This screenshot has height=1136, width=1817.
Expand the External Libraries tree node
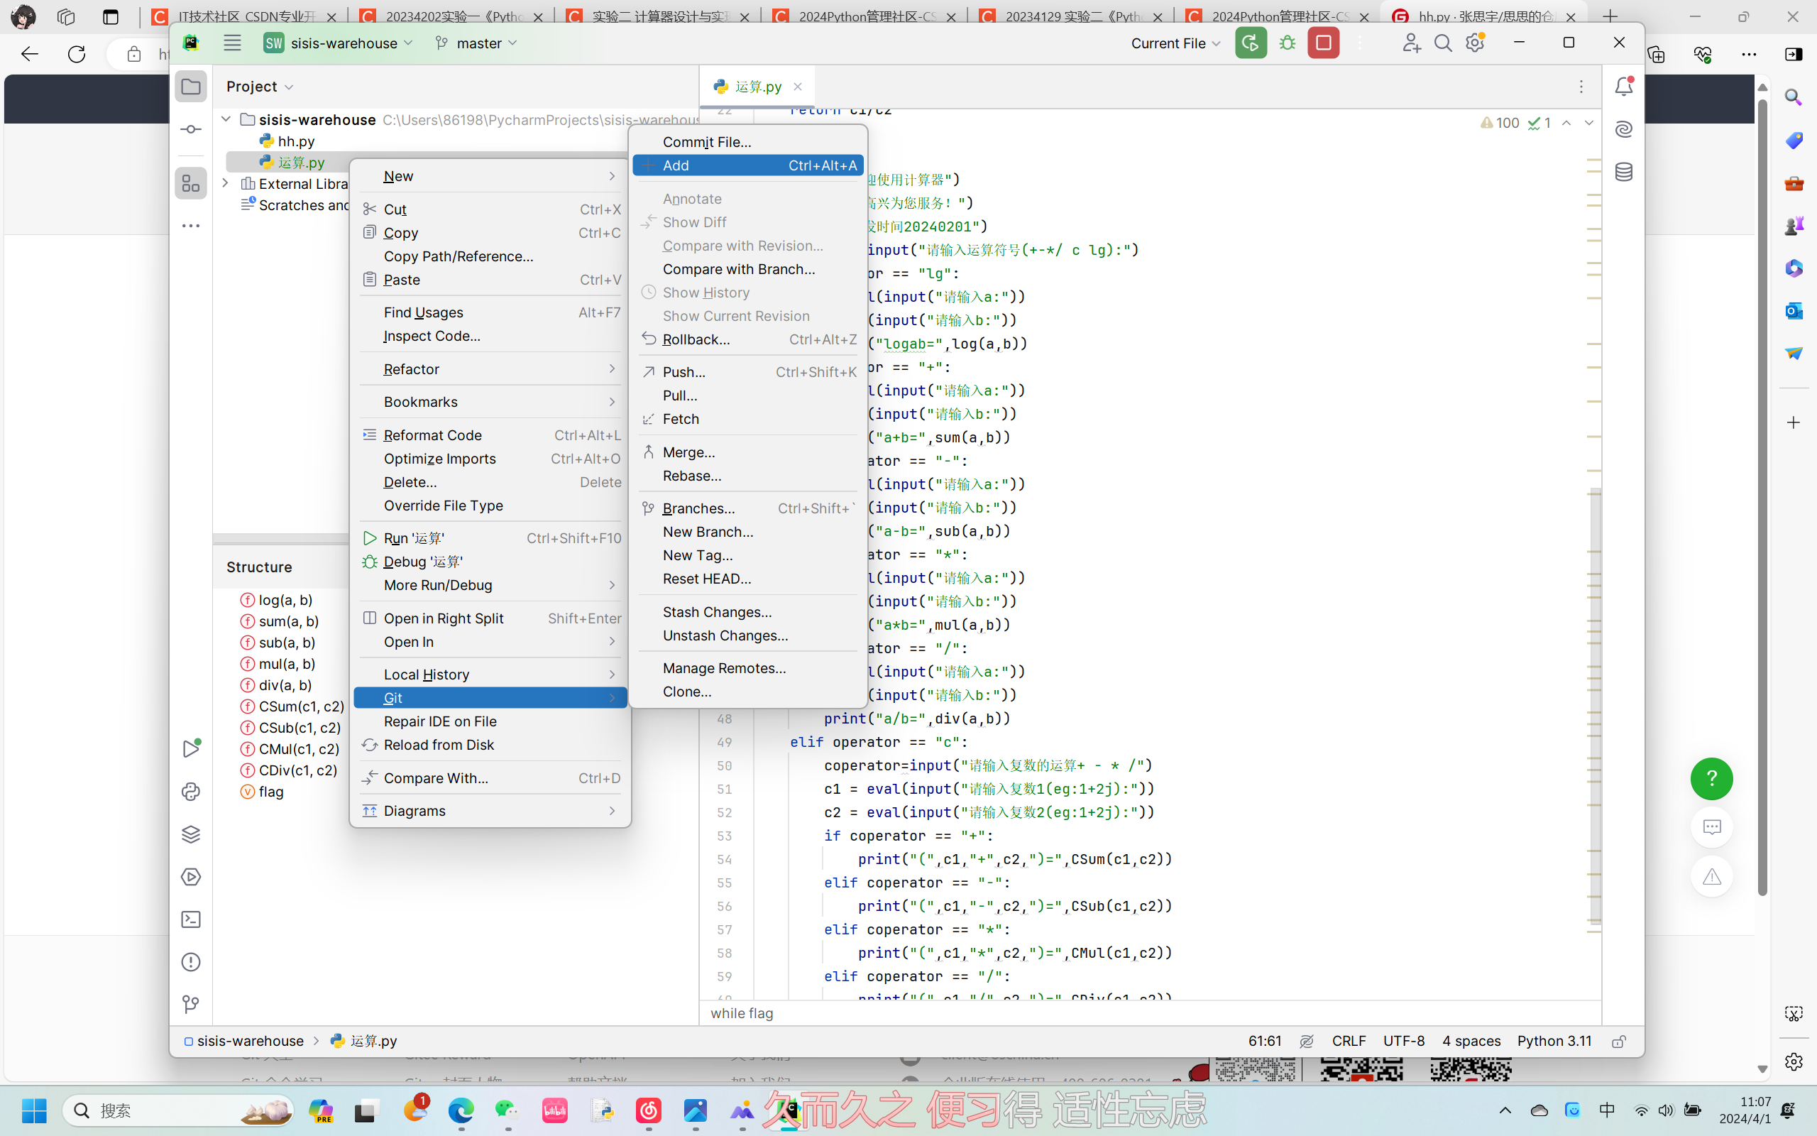coord(225,183)
